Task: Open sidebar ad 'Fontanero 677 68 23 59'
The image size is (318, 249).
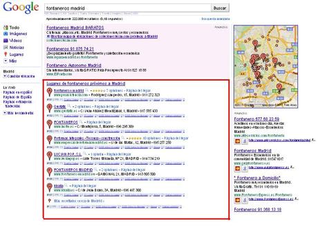Action: point(256,119)
